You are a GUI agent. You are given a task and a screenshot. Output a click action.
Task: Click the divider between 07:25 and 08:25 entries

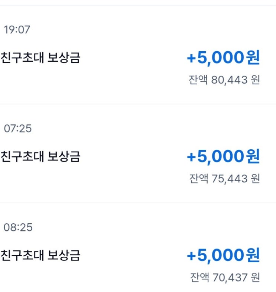(138, 203)
